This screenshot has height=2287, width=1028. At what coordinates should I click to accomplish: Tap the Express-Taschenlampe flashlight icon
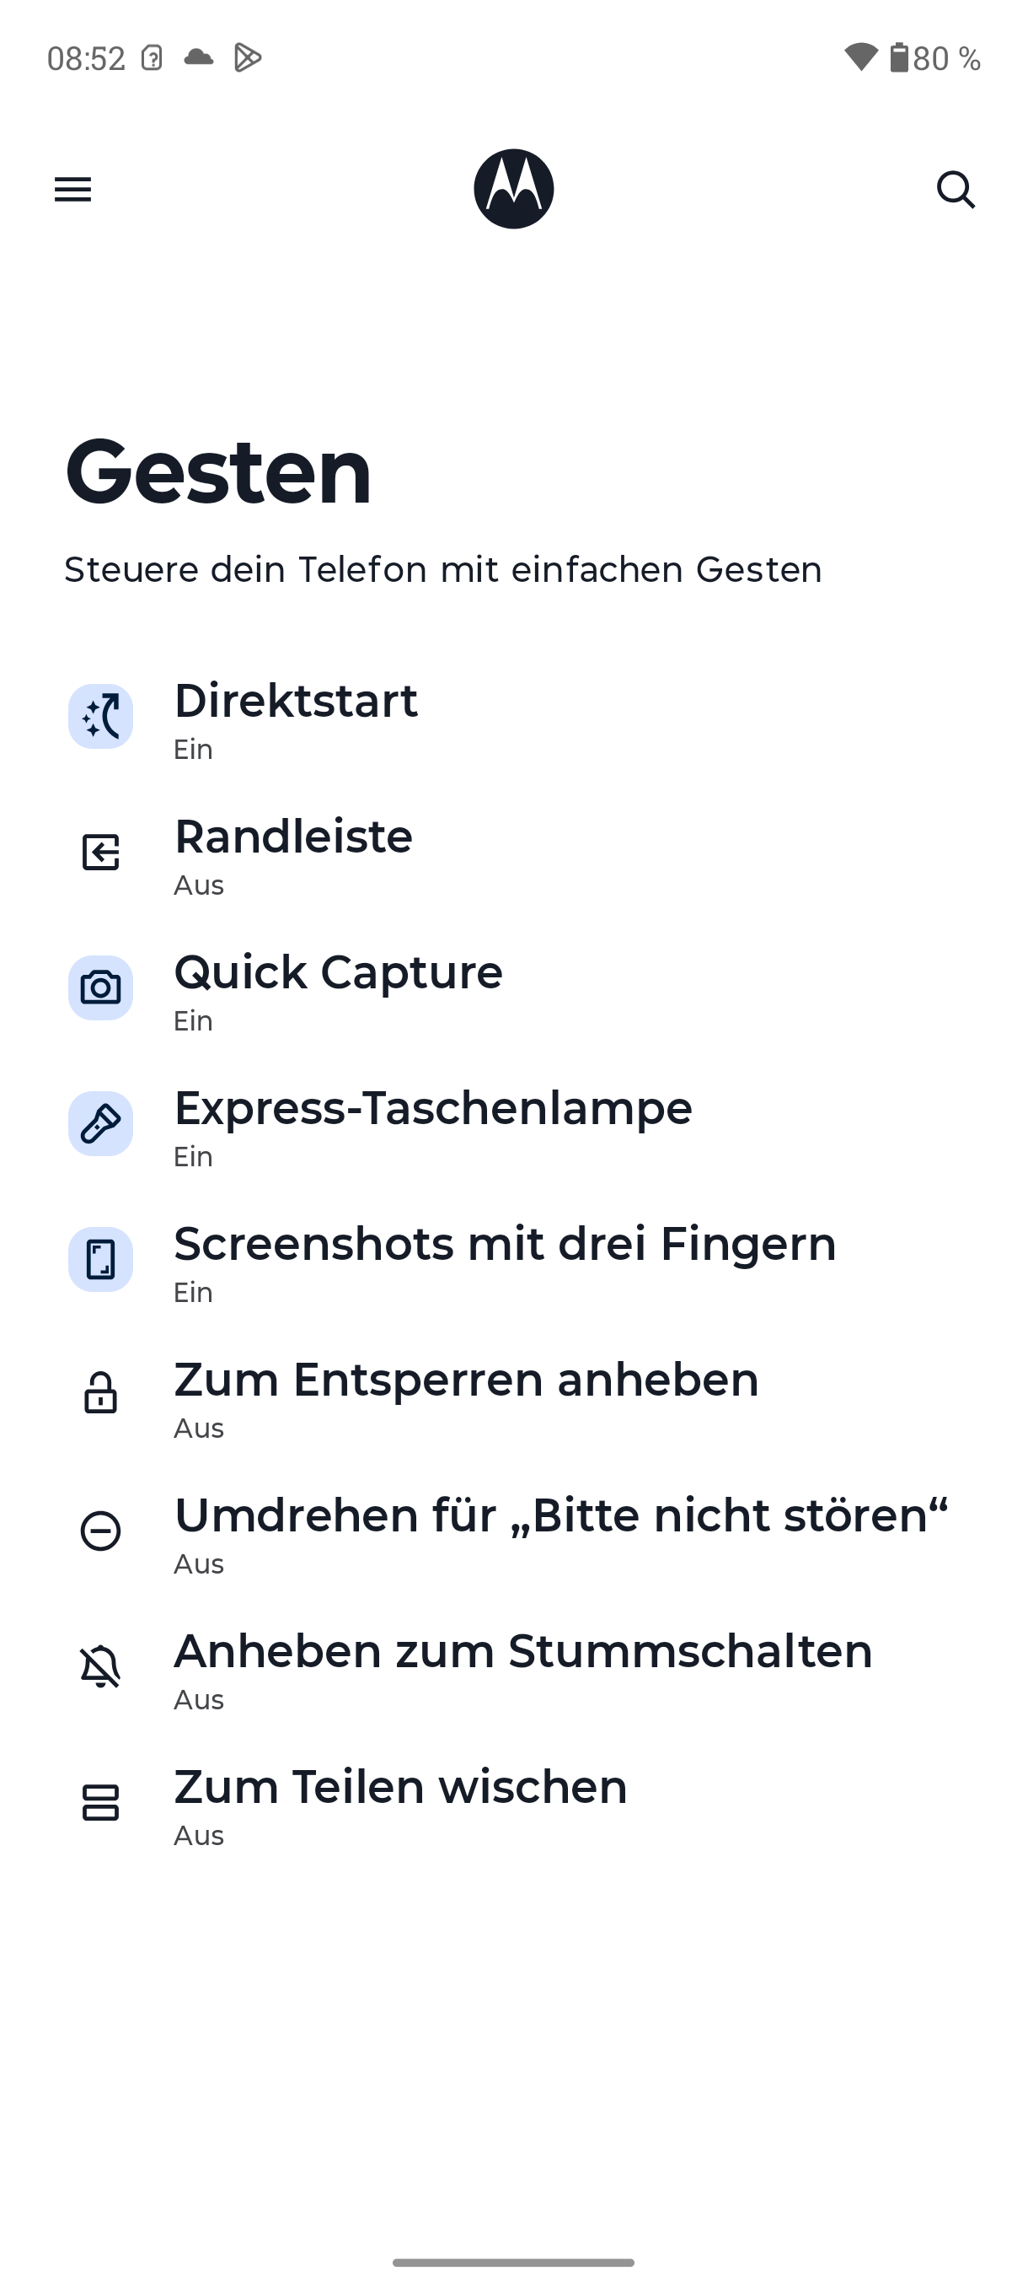100,1124
